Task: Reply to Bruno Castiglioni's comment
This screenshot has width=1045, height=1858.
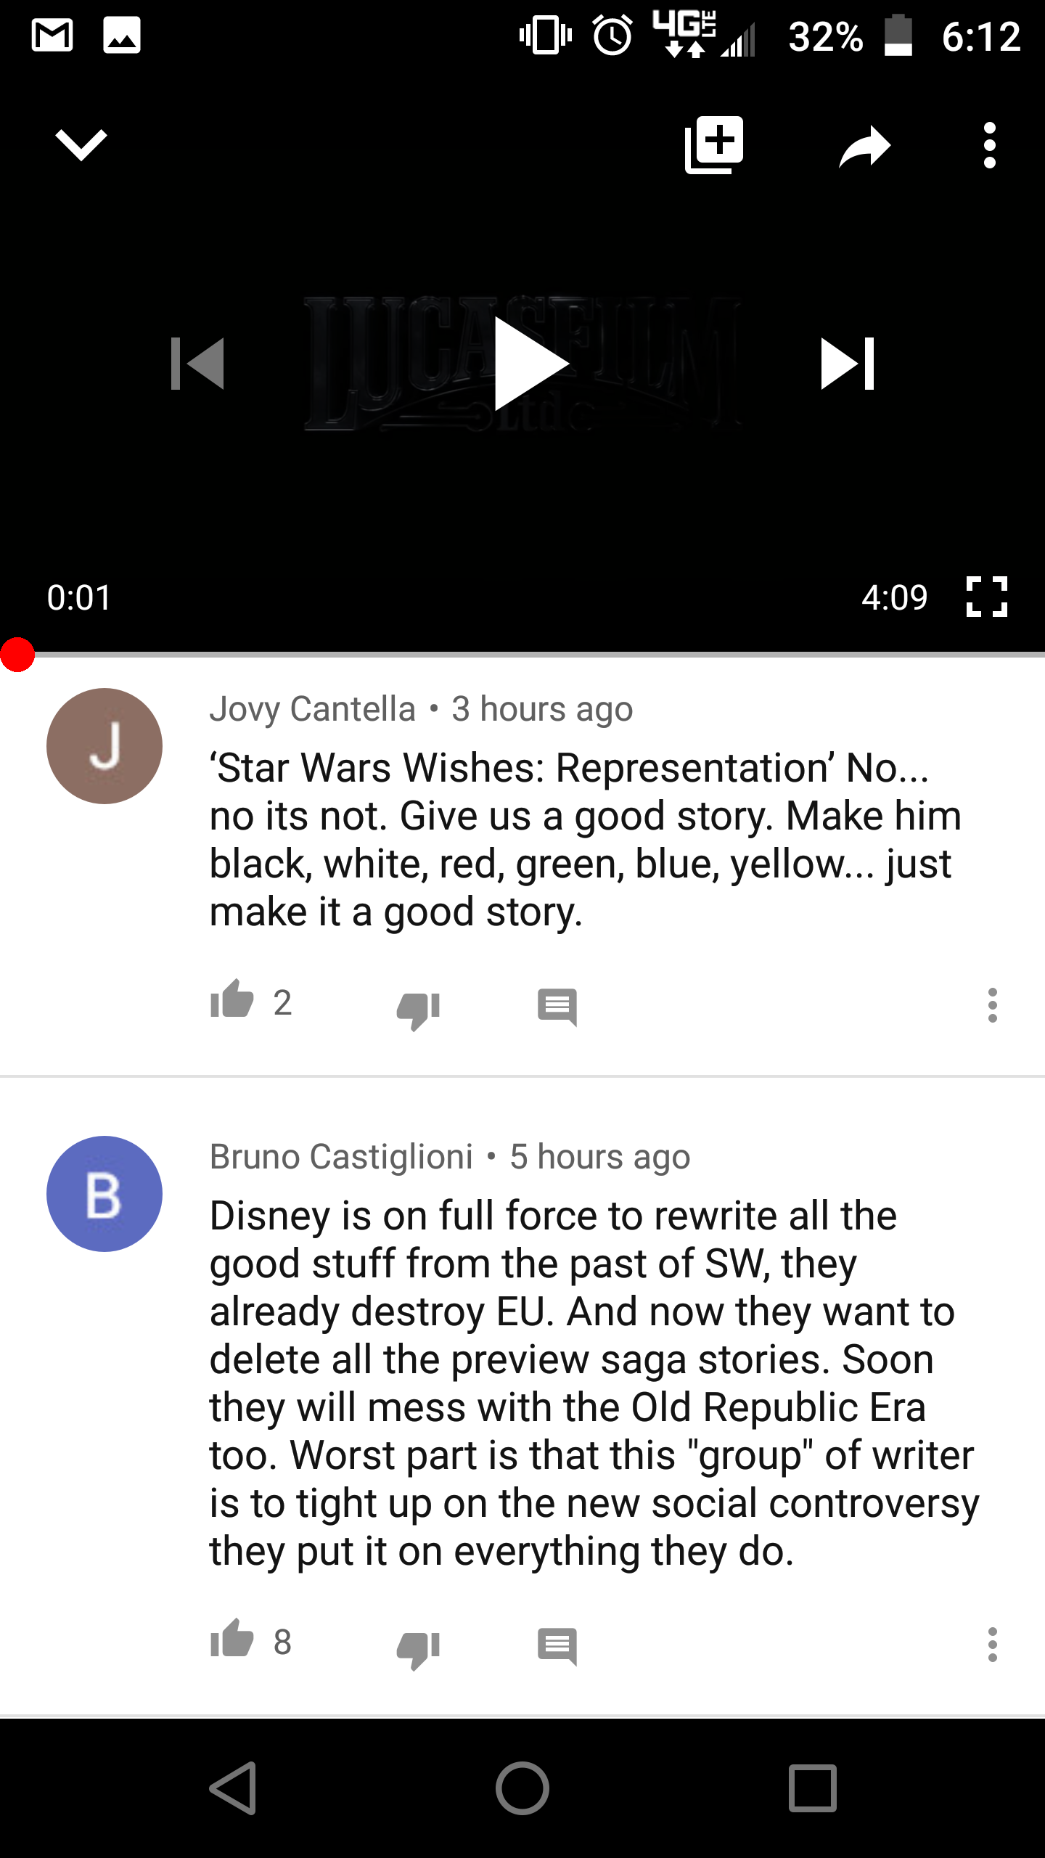Action: (557, 1646)
